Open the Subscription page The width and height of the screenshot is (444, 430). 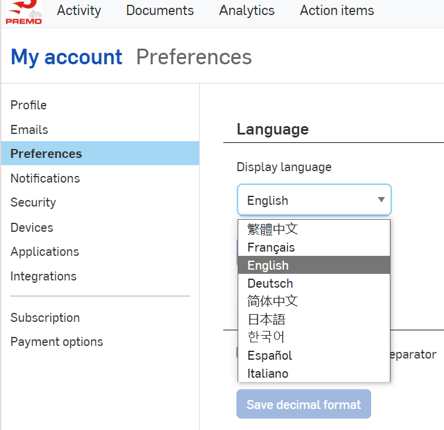(x=45, y=318)
